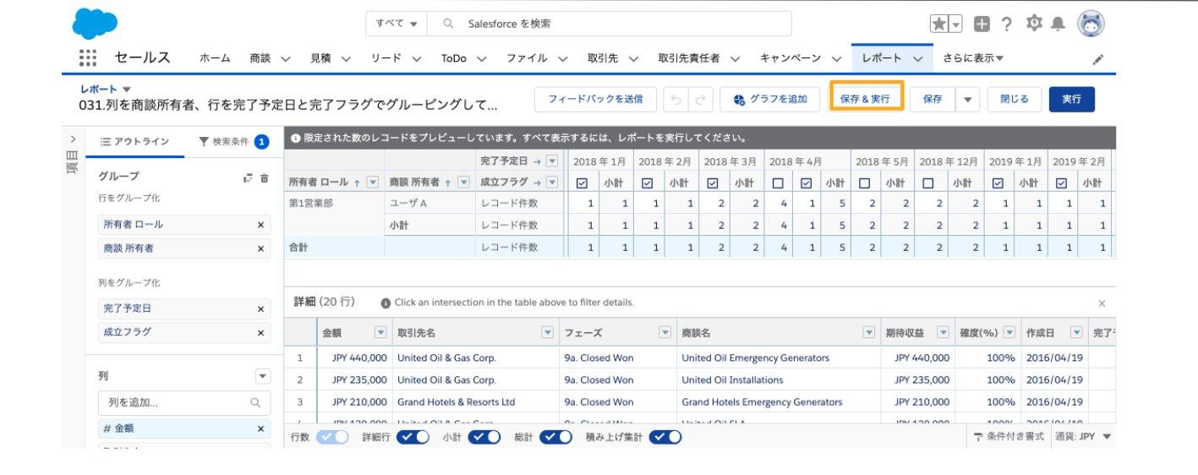Click the sort arrow on 商談 所有者
This screenshot has width=1198, height=475.
pos(449,182)
